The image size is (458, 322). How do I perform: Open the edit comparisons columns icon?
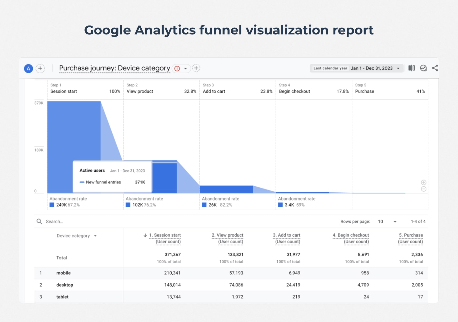(x=412, y=68)
